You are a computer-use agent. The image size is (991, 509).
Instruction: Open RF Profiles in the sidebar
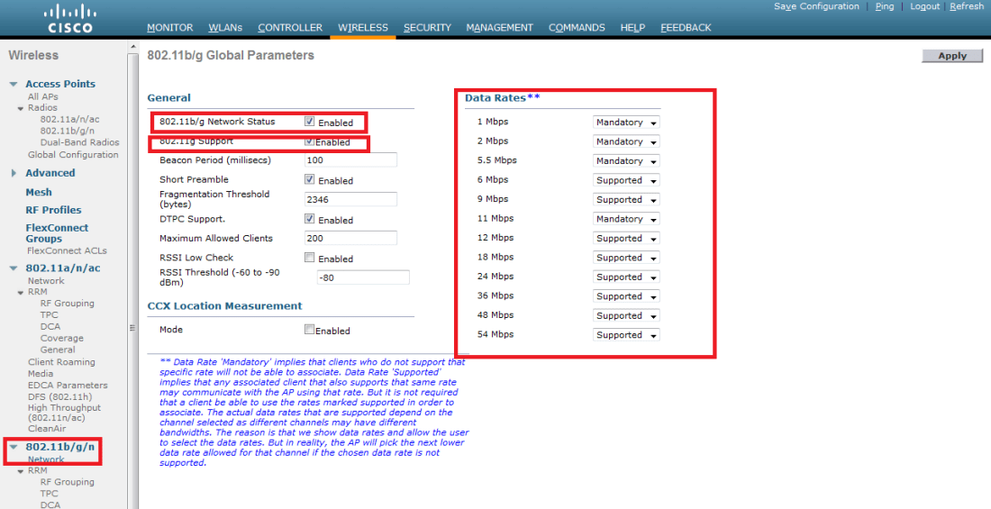(x=53, y=210)
